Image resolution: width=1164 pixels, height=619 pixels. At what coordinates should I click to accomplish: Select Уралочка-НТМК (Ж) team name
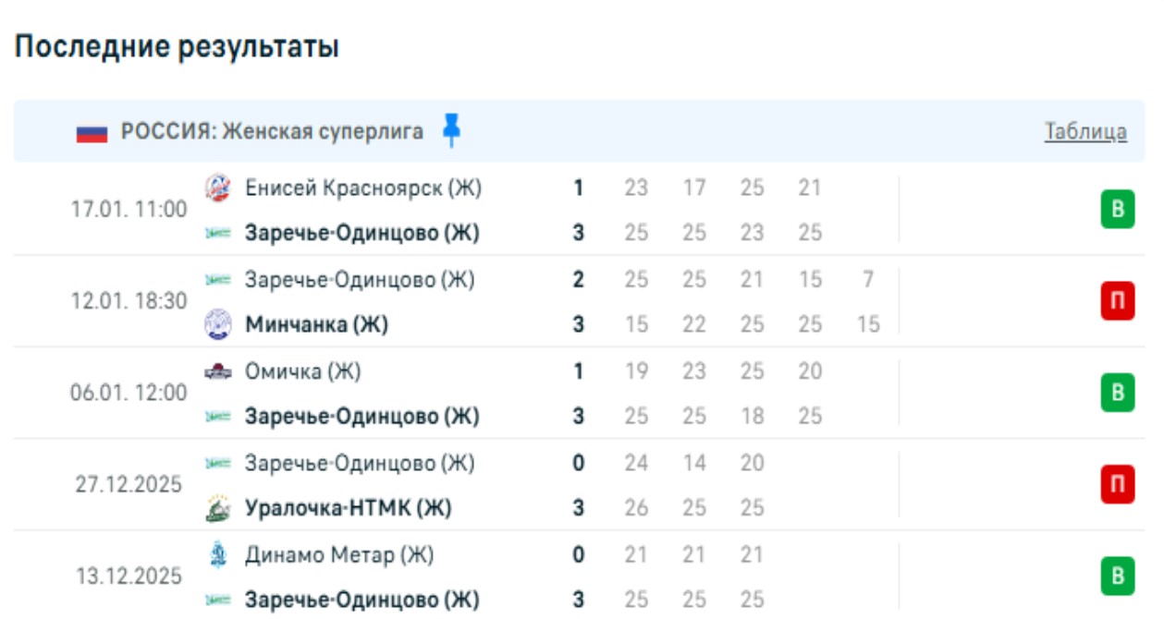point(348,509)
